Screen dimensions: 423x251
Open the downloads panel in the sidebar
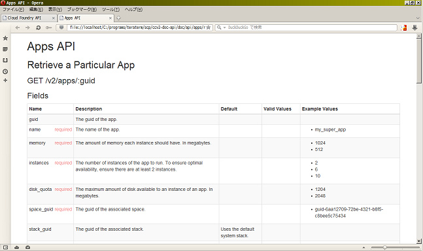(x=5, y=60)
